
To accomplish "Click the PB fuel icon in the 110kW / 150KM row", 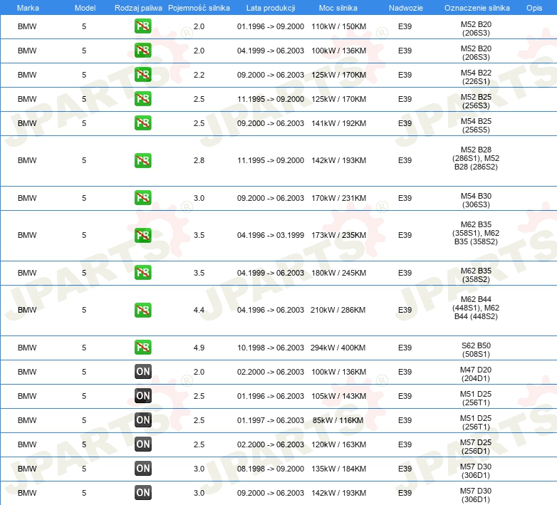I will click(x=142, y=27).
